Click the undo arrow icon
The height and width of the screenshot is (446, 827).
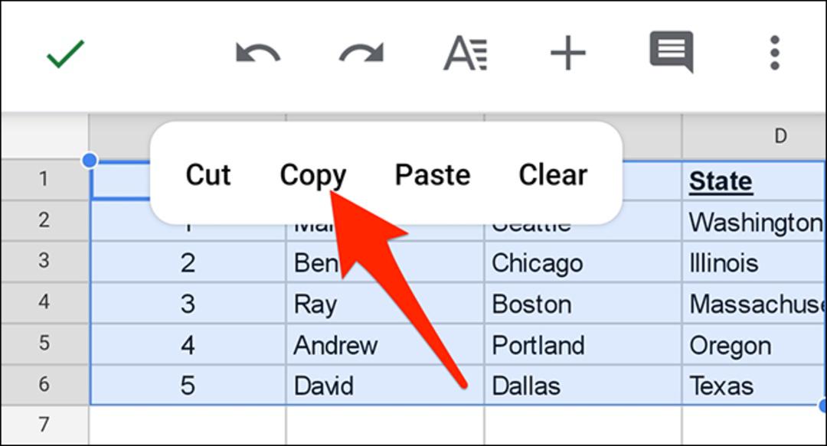coord(258,54)
